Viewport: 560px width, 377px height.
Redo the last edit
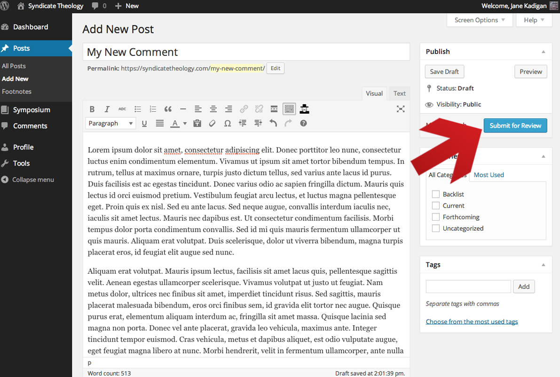[x=288, y=123]
